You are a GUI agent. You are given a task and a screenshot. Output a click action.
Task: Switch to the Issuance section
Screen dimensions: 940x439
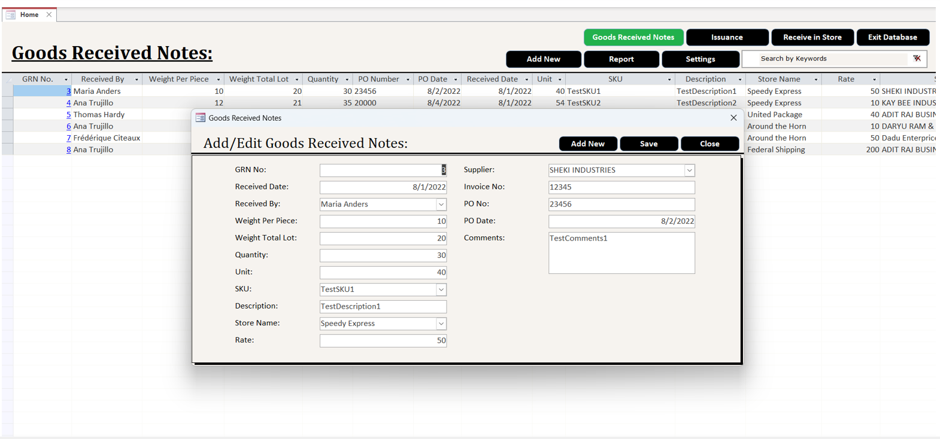[727, 37]
